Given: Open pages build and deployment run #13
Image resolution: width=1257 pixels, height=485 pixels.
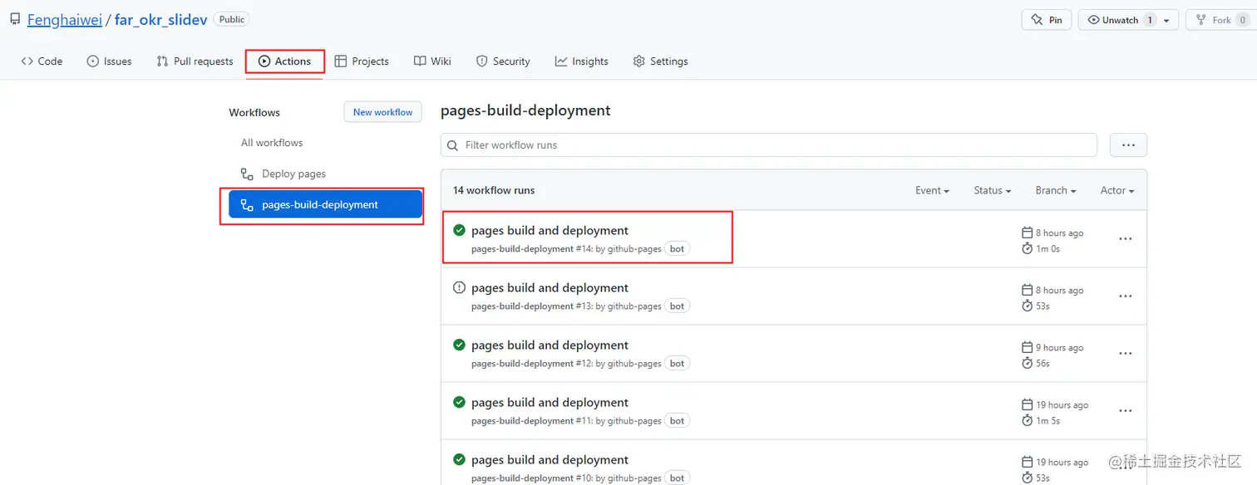Looking at the screenshot, I should [550, 287].
